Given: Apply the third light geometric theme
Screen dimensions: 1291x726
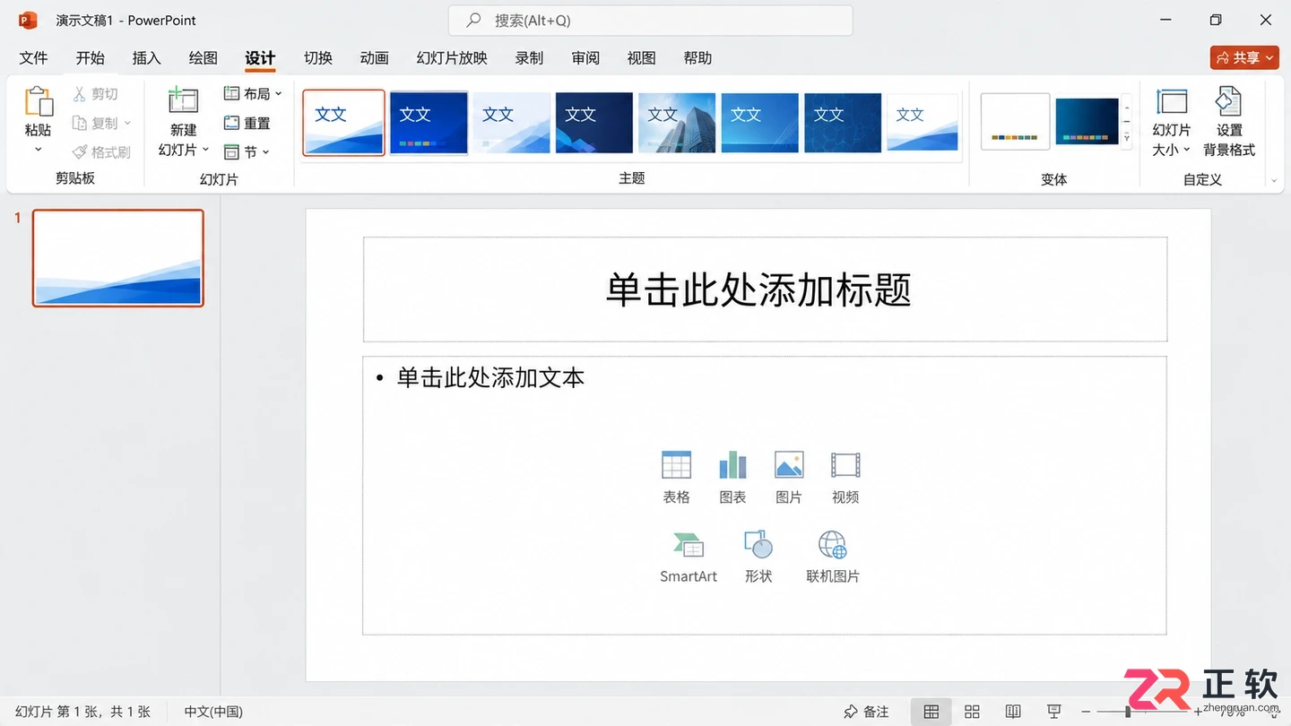Looking at the screenshot, I should (x=511, y=123).
